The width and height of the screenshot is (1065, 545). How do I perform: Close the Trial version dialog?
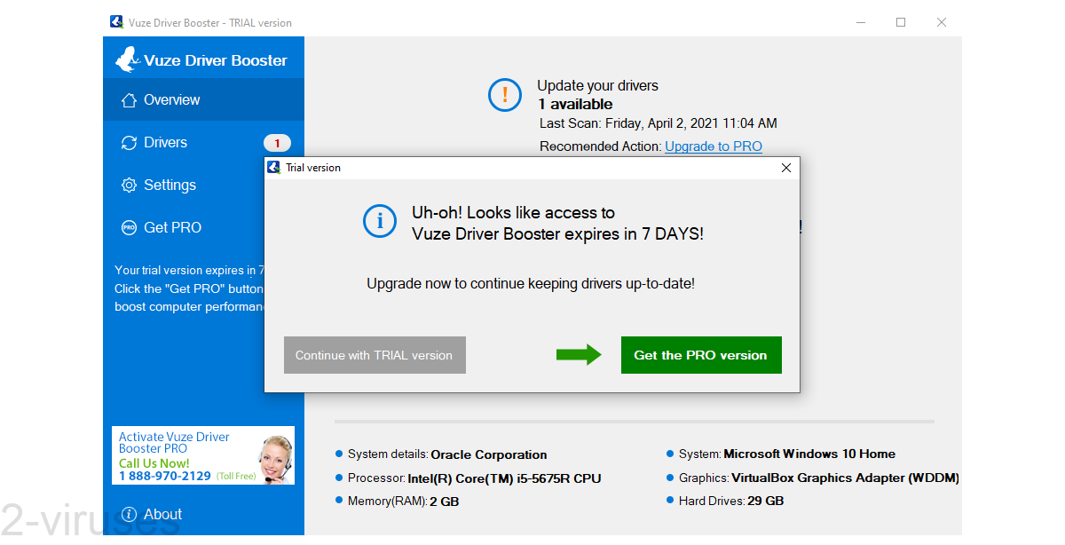tap(785, 167)
